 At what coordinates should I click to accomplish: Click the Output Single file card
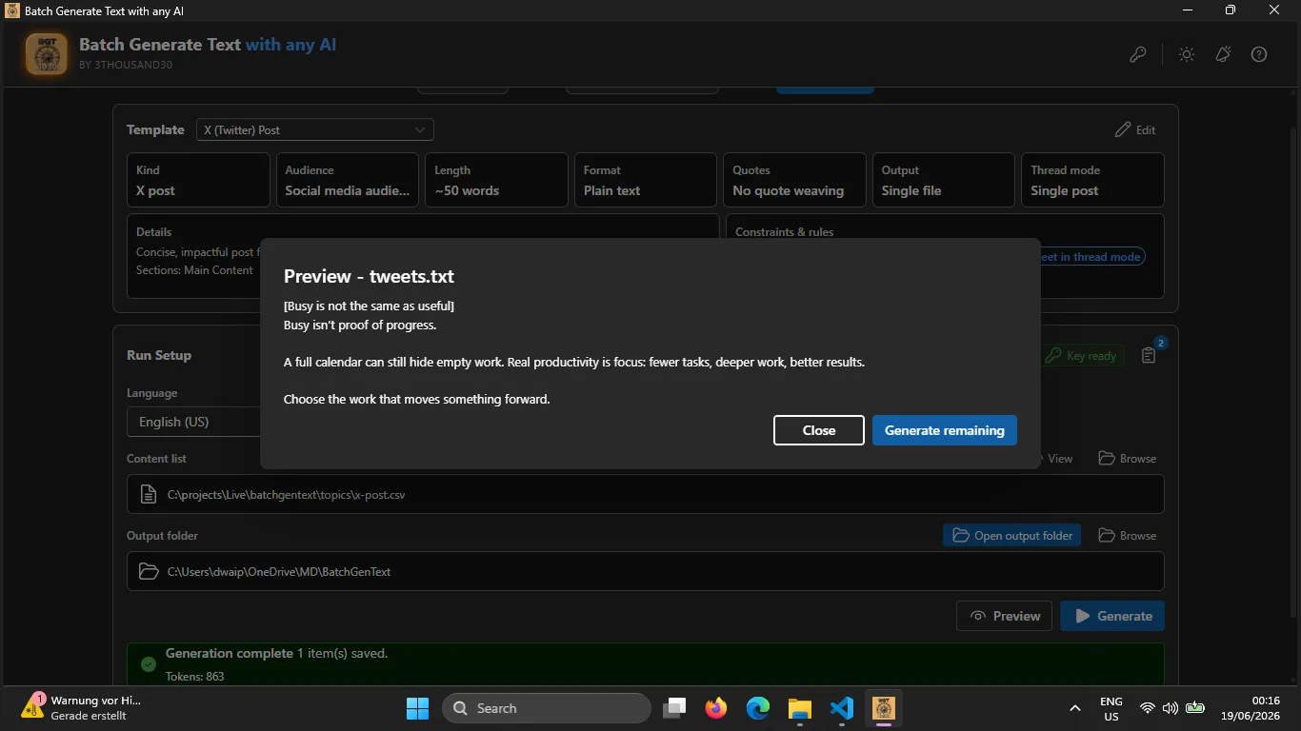pos(944,180)
